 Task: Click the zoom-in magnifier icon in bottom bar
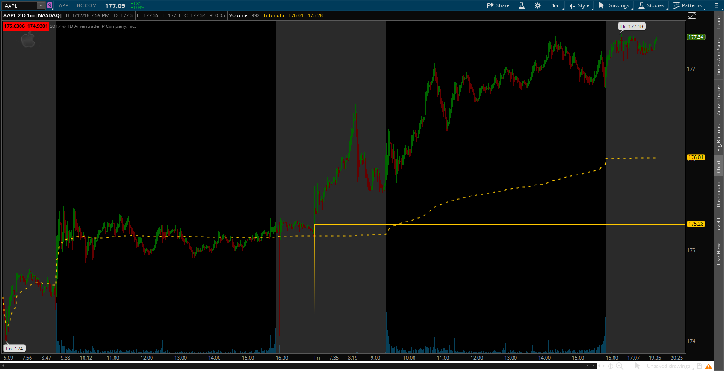(x=619, y=366)
